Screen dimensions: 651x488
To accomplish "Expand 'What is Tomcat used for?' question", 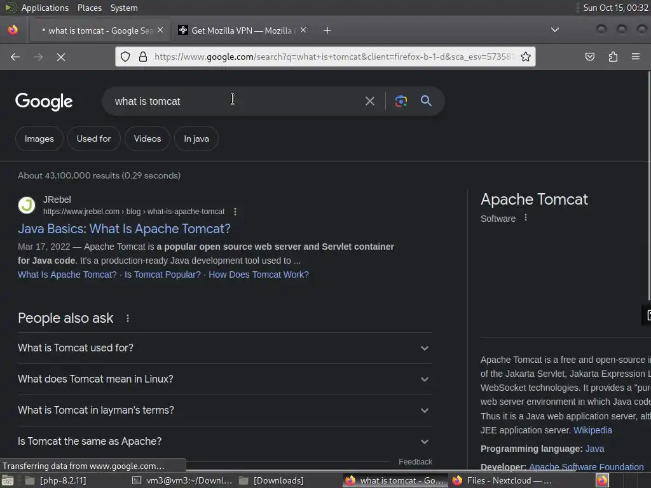I will 224,348.
